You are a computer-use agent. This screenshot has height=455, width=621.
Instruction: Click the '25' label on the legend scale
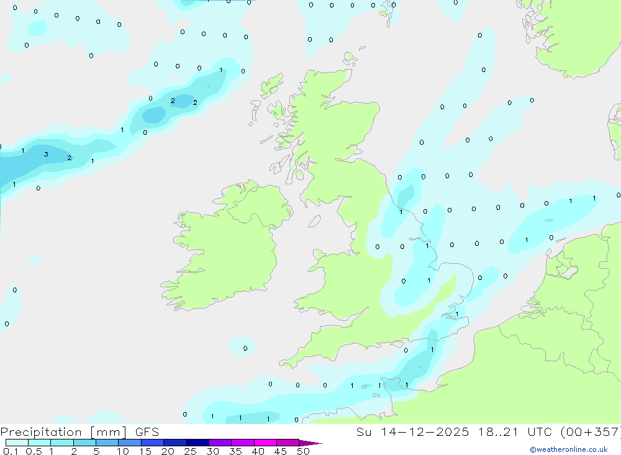pos(190,451)
